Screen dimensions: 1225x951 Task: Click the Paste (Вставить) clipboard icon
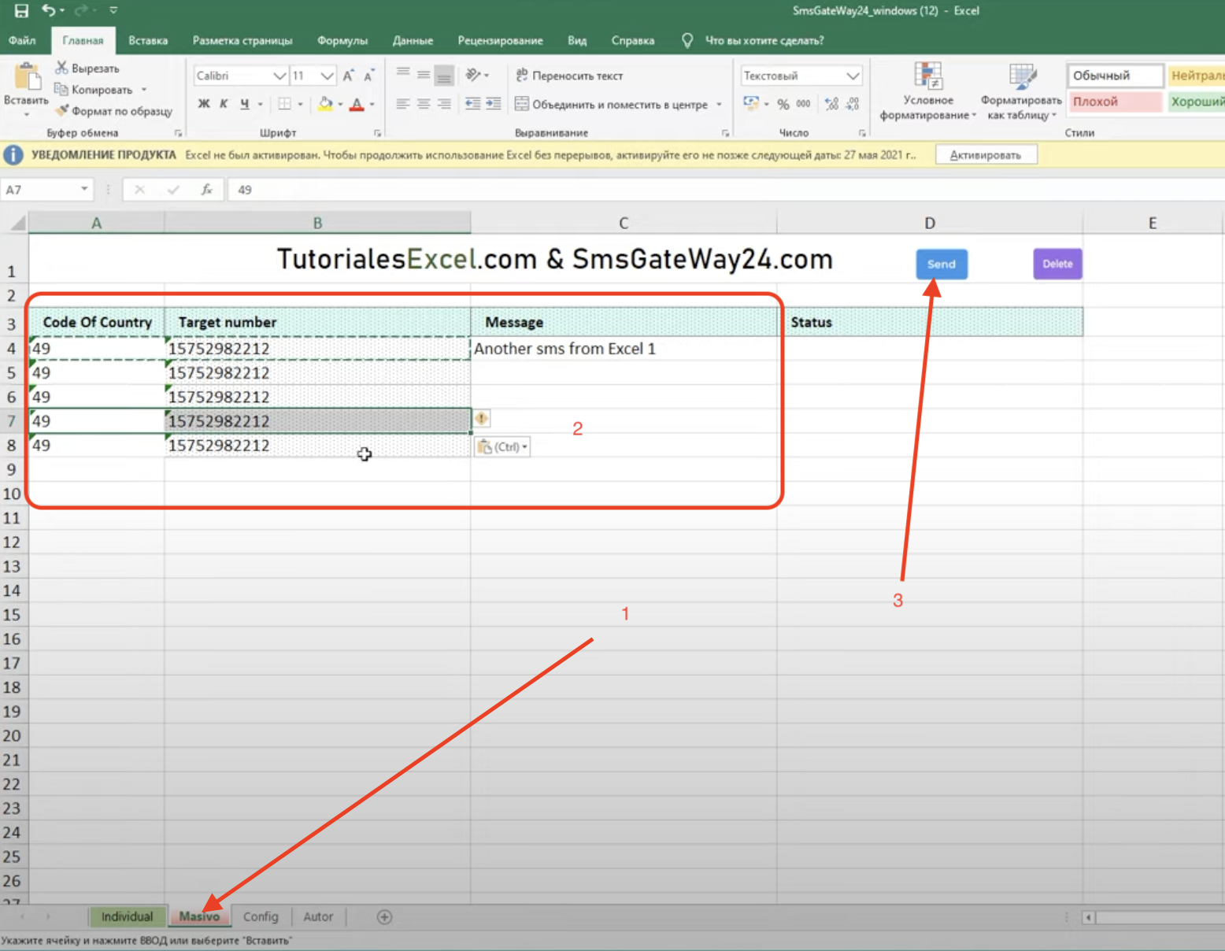point(27,76)
